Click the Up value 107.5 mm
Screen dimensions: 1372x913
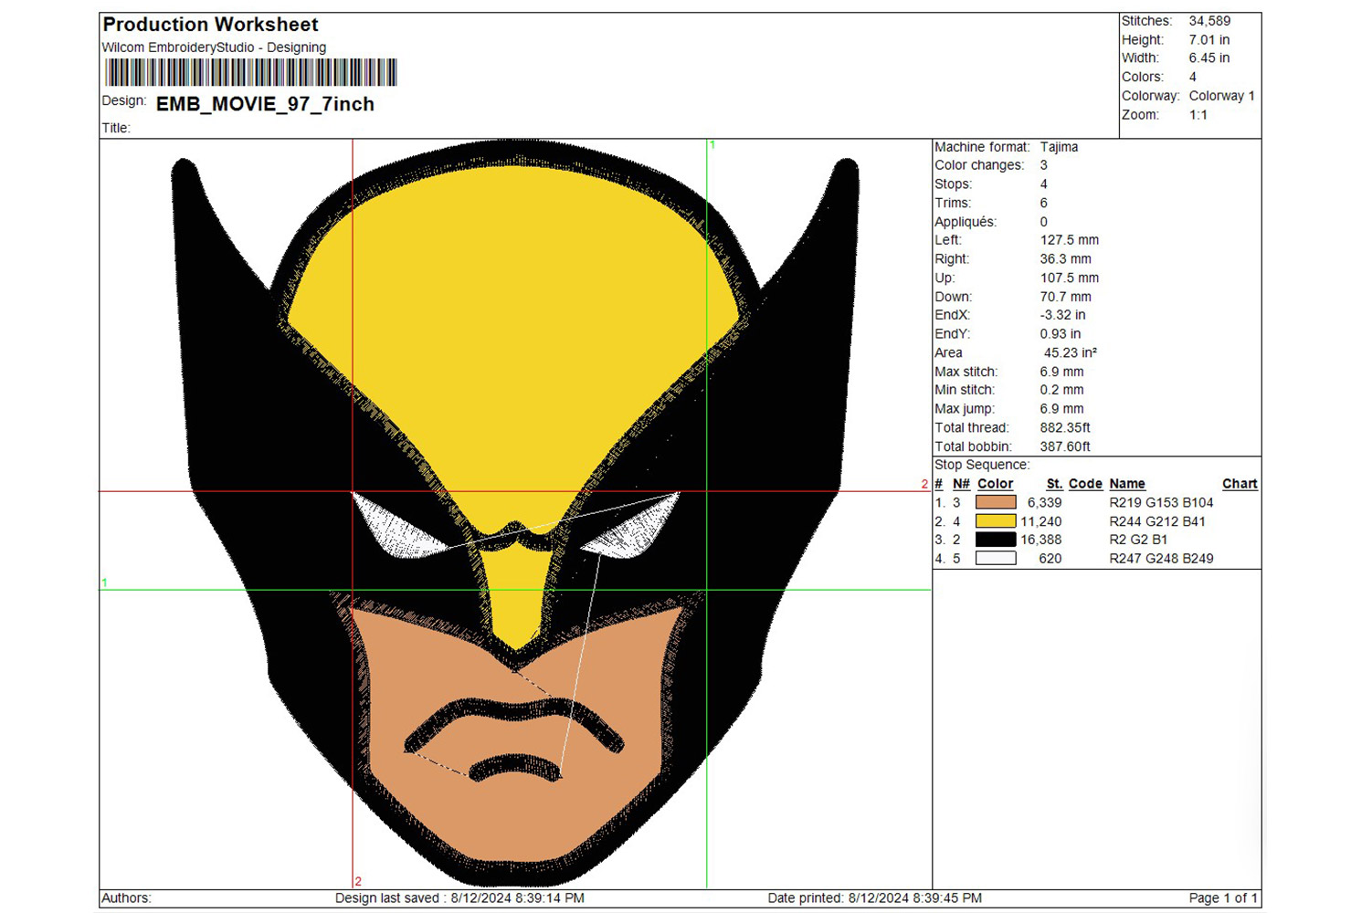coord(1070,278)
